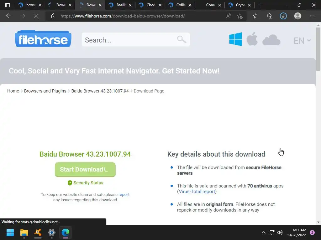Open Baidu Browser 43.23.1007.94 breadcrumb
The image size is (321, 240).
point(100,91)
